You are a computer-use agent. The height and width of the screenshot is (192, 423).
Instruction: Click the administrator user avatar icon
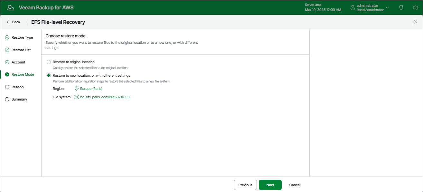tap(352, 7)
